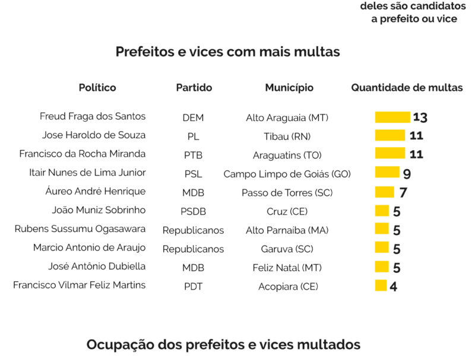Click the heading Ocupação dos prefeitos e vices multados

223,345
